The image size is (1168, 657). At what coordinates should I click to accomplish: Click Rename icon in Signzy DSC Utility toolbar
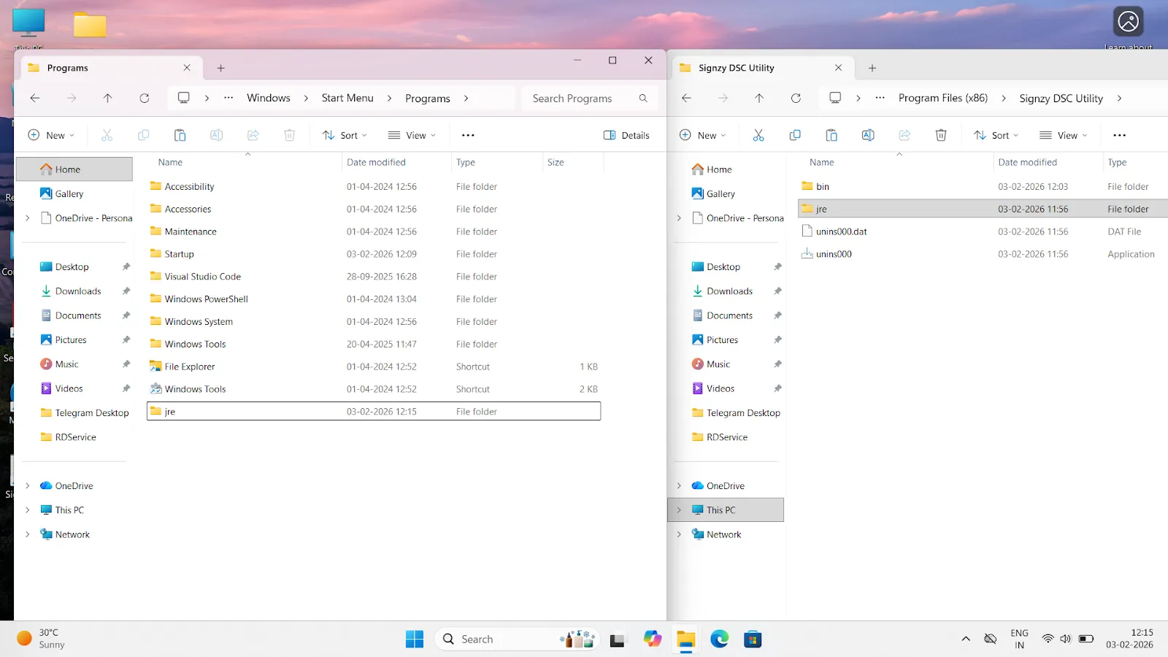click(x=868, y=135)
